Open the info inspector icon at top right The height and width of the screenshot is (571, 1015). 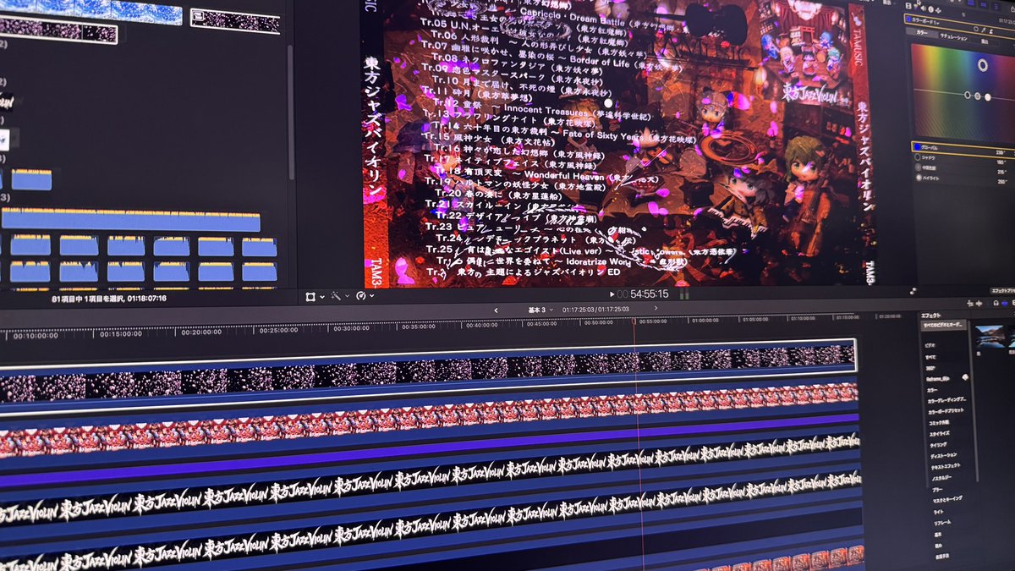[931, 9]
